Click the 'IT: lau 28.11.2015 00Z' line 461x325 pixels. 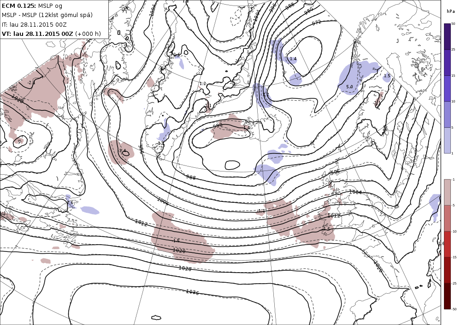click(x=34, y=25)
